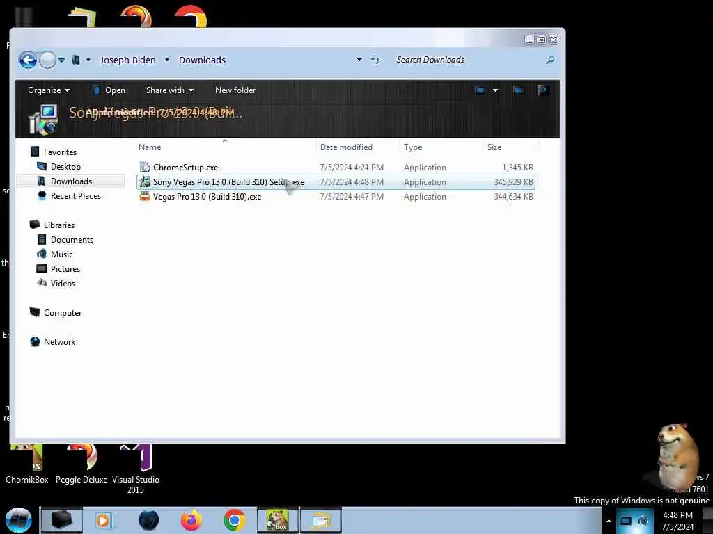Screen dimensions: 713x534
Task: Select Computer in the navigation pane
Action: [x=62, y=312]
